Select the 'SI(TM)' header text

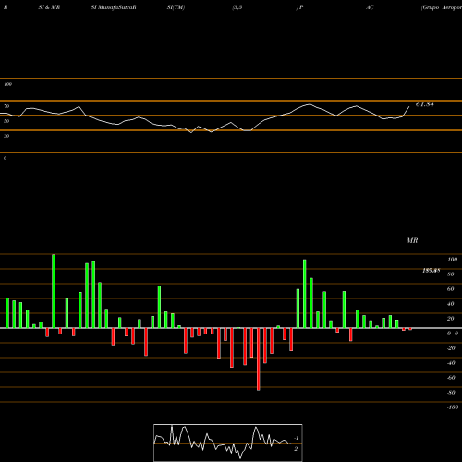tap(176, 7)
